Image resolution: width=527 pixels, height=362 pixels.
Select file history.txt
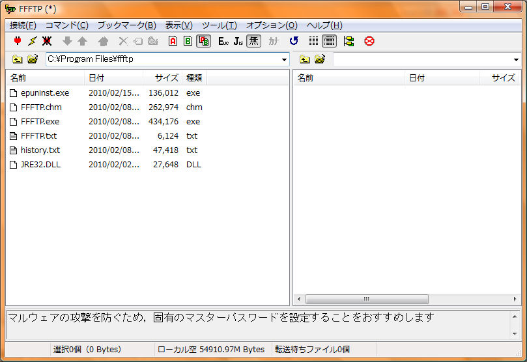point(40,150)
